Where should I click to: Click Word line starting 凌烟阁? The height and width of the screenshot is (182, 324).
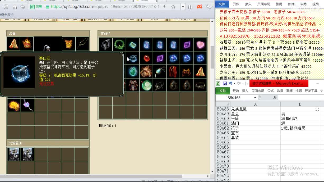[270, 42]
